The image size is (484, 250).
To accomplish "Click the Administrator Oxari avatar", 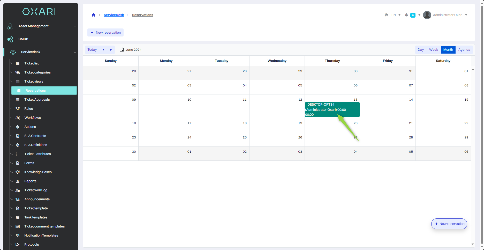I will click(x=427, y=15).
